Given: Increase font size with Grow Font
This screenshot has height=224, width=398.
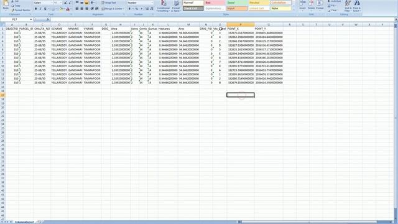Looking at the screenshot, I should click(x=65, y=2).
